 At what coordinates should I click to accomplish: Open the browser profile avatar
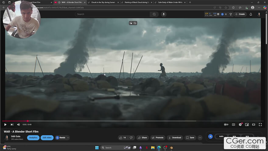click(252, 8)
